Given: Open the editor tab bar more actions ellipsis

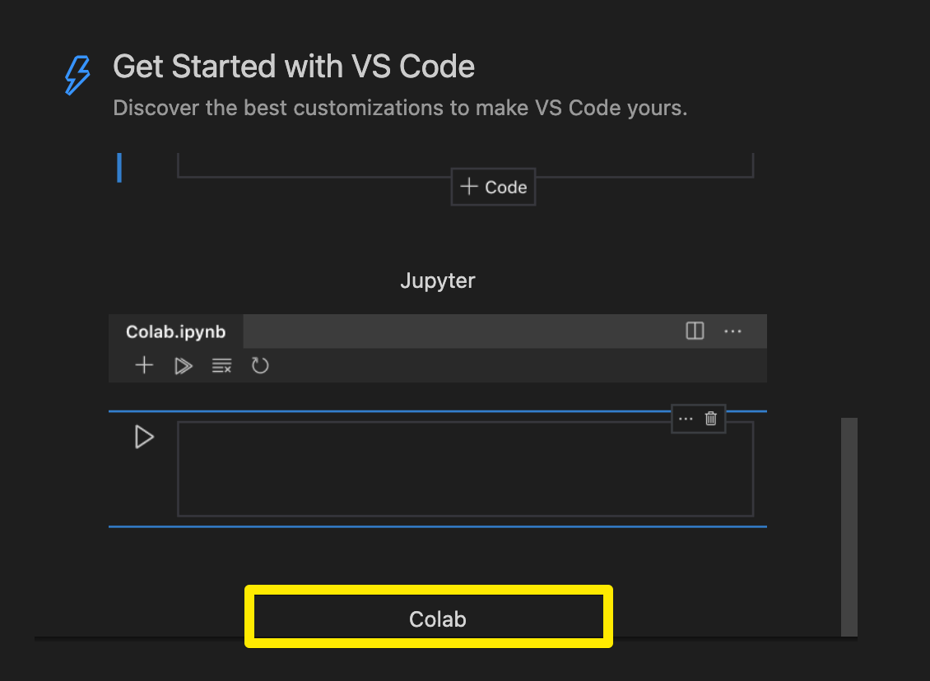Looking at the screenshot, I should point(732,331).
